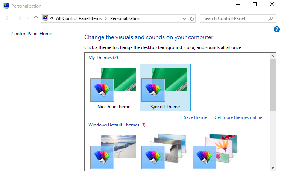Click the Personalization window title icon
The height and width of the screenshot is (181, 281).
tap(6, 6)
